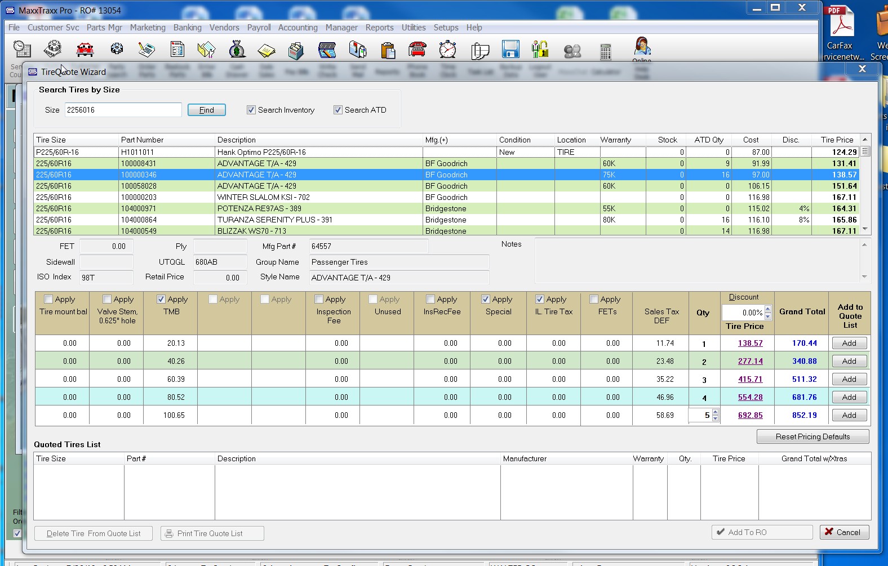Select the TURANZA SERENITY PLUS - 391 row
The image size is (888, 566).
[x=446, y=220]
